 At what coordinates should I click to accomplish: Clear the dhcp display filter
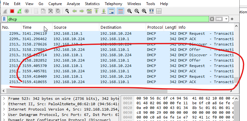[212, 19]
